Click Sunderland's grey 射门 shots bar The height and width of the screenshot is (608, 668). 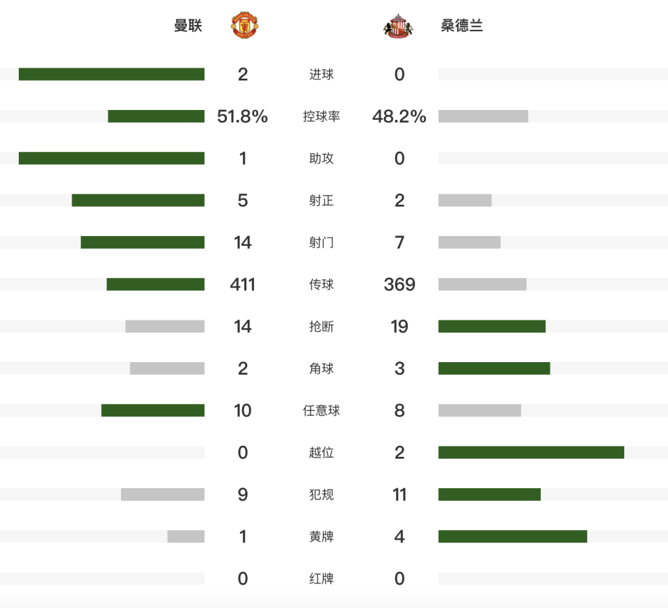click(469, 242)
